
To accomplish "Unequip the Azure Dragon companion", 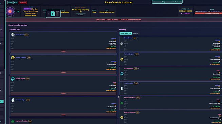I will (63, 94).
